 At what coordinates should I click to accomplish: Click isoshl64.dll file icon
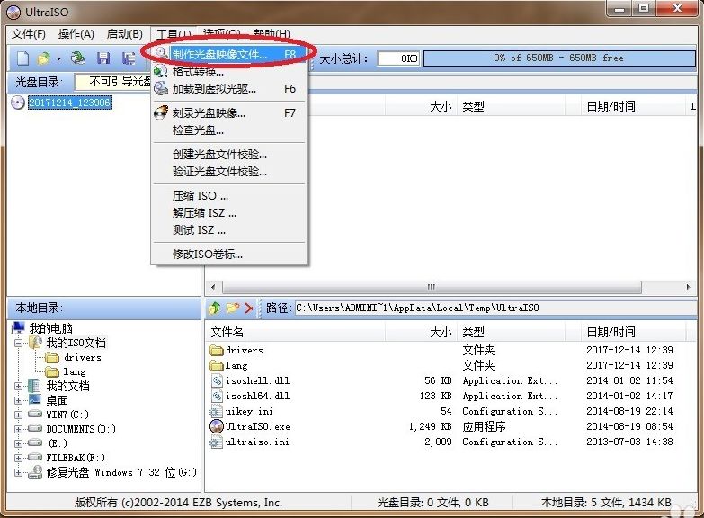(217, 396)
